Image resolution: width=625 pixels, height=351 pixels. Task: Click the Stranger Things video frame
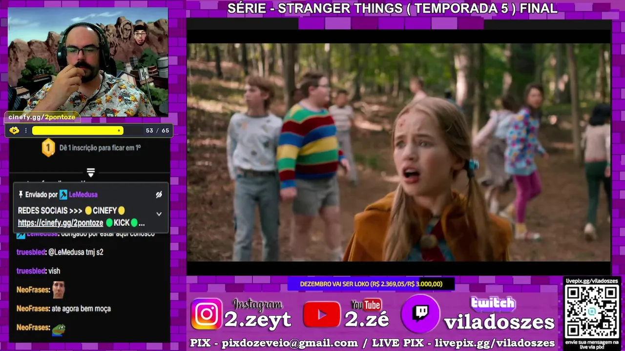[399, 152]
